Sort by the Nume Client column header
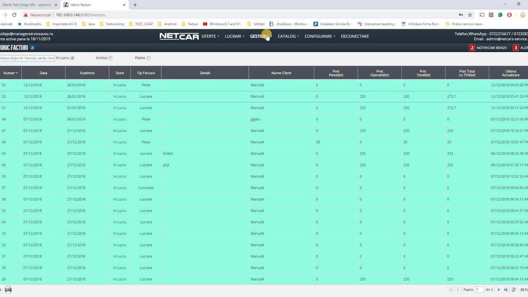528x297 pixels. [x=281, y=73]
